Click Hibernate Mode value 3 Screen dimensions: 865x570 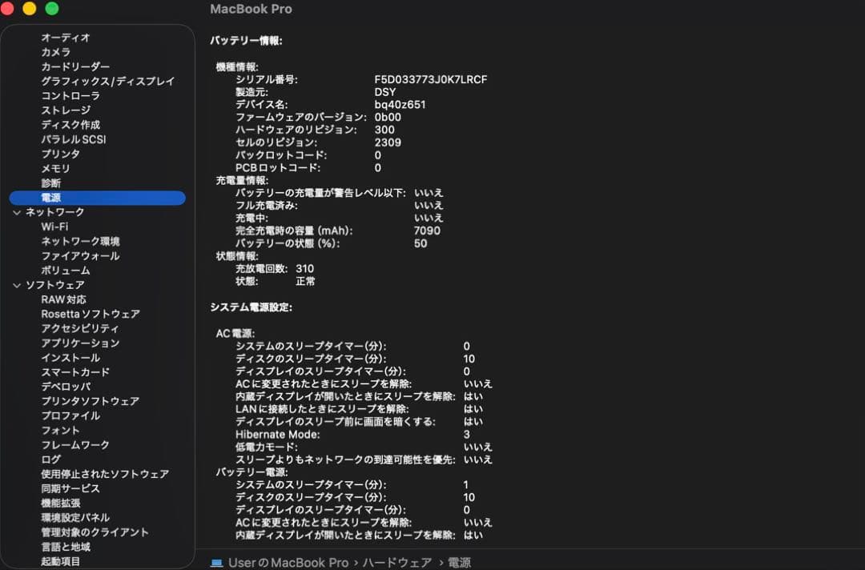[467, 435]
